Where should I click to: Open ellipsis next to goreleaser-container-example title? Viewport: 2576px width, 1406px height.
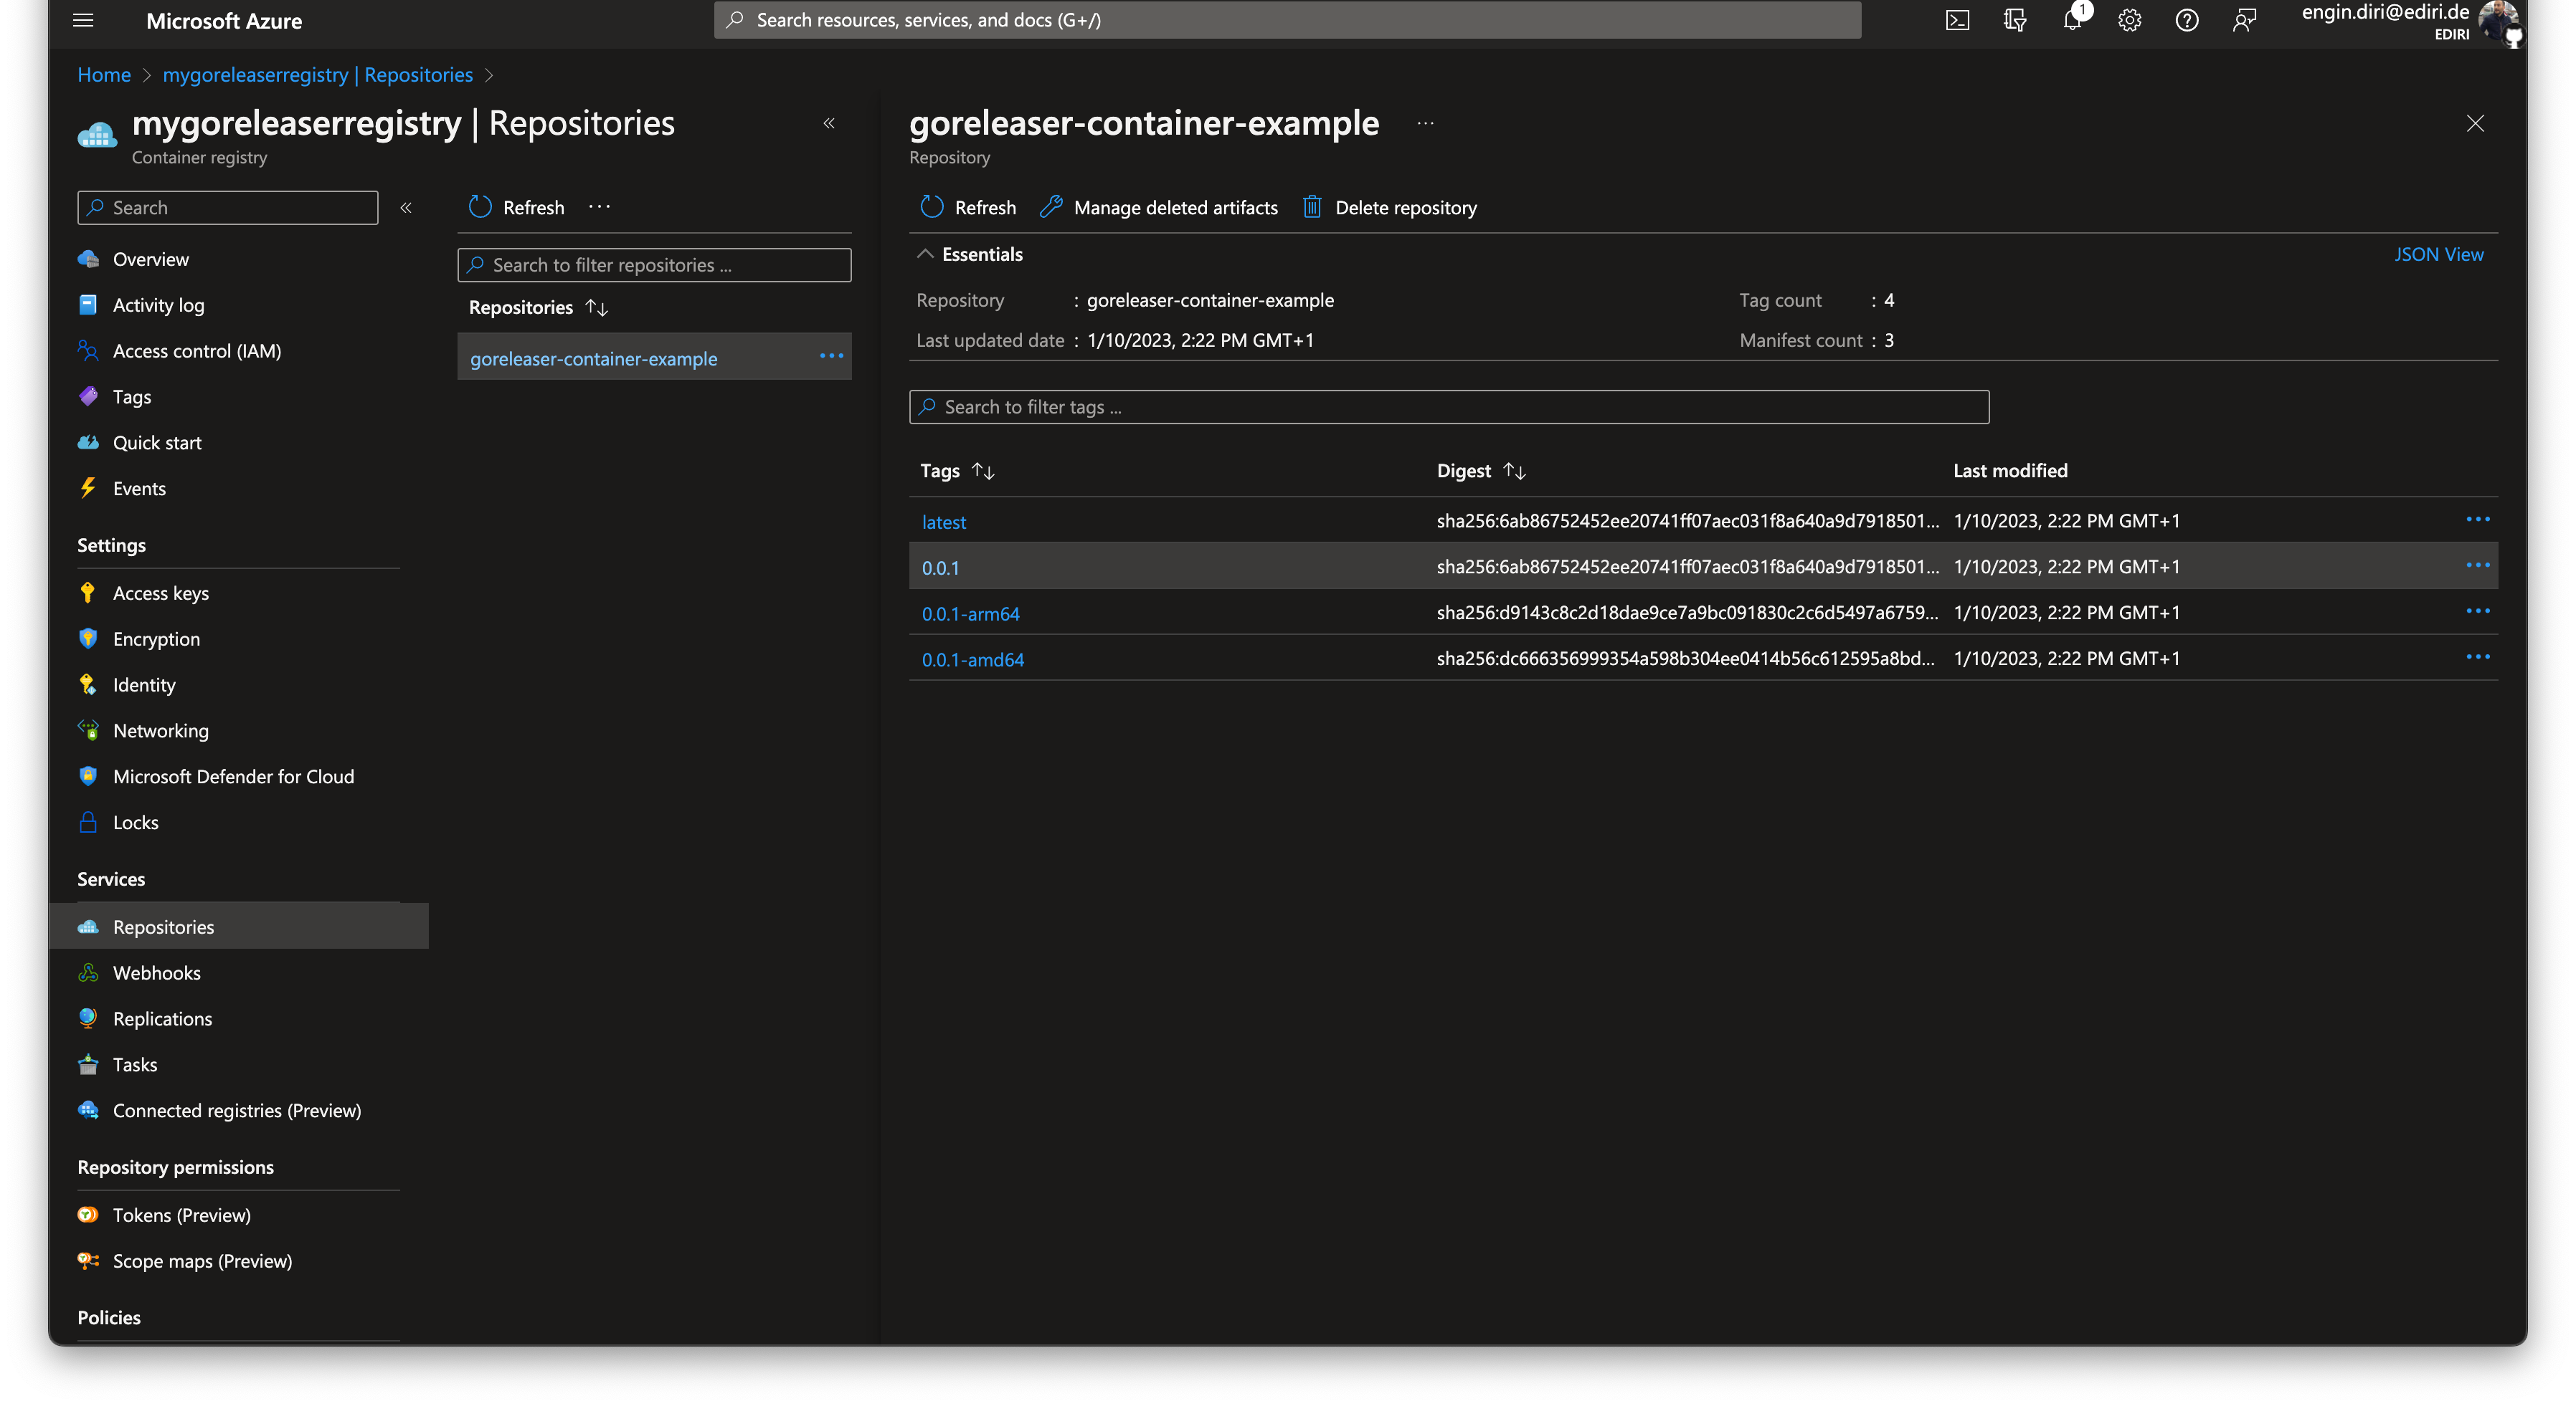(1425, 123)
